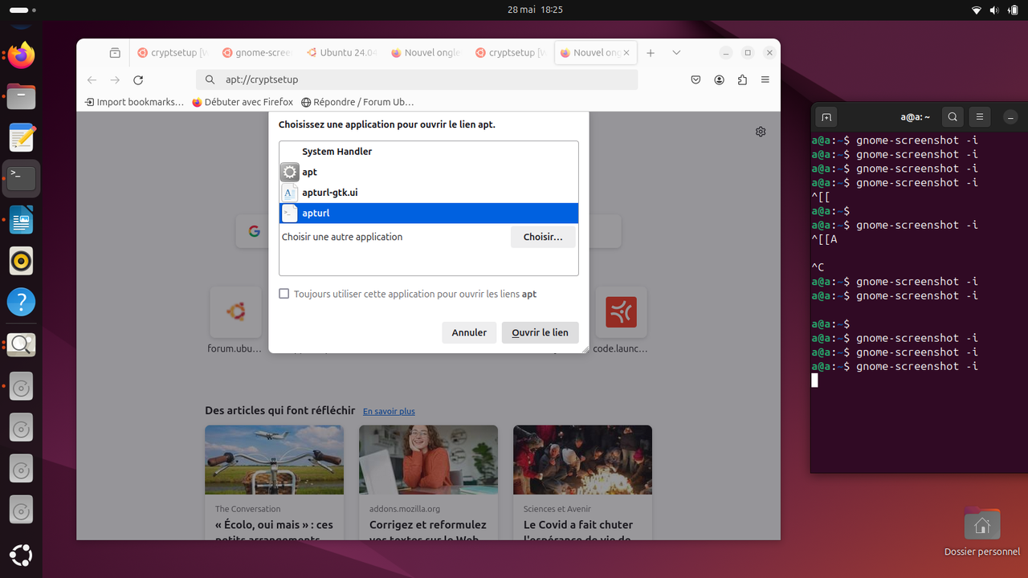This screenshot has width=1028, height=578.
Task: Open the Sciences et Avenir article card
Action: [582, 482]
